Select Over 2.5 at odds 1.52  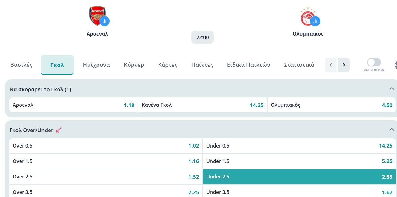pos(106,177)
